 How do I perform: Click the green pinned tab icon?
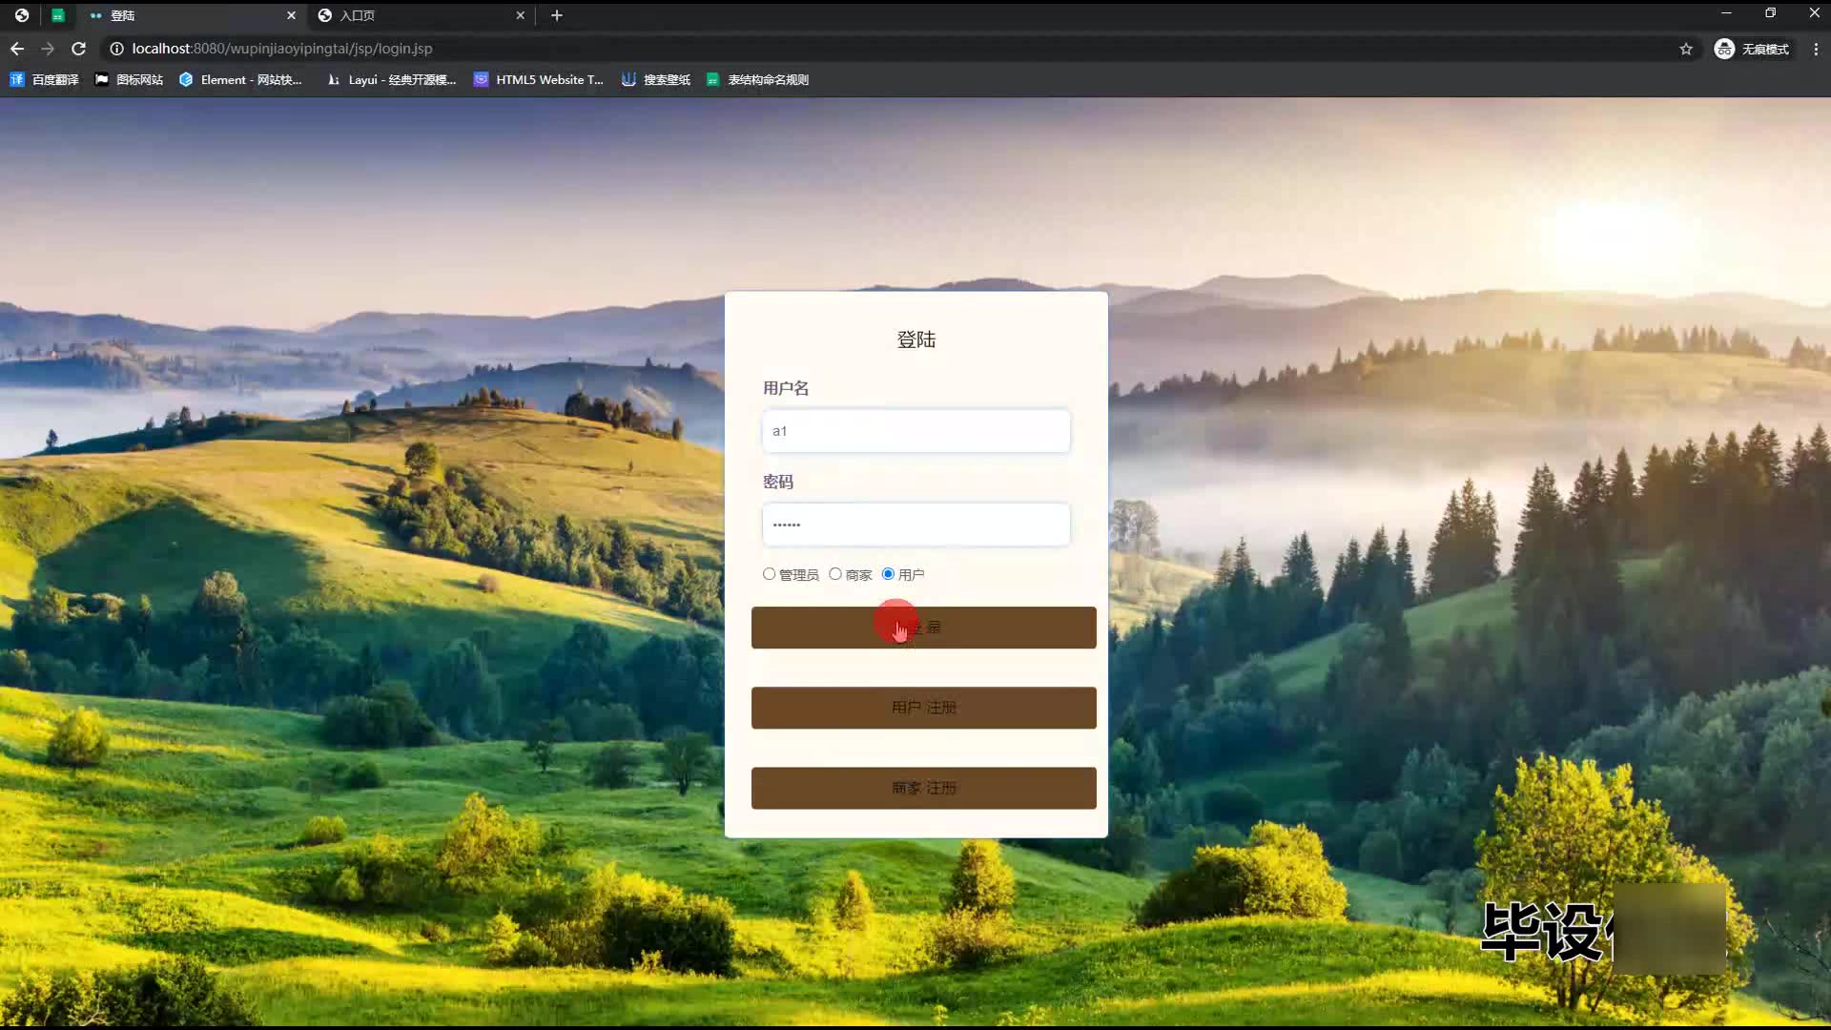click(58, 15)
